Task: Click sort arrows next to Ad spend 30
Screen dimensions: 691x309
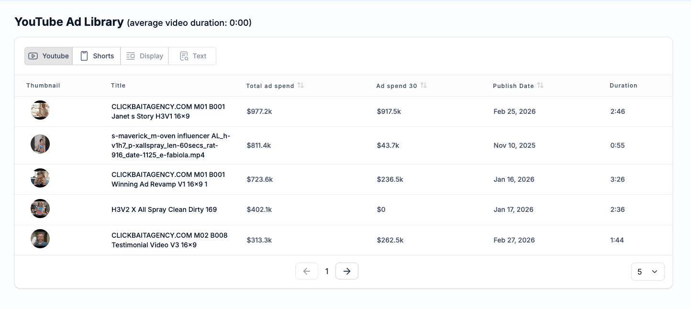Action: click(x=424, y=85)
